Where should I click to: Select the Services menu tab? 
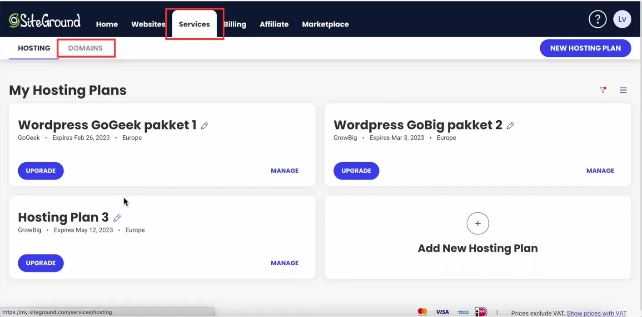(194, 24)
